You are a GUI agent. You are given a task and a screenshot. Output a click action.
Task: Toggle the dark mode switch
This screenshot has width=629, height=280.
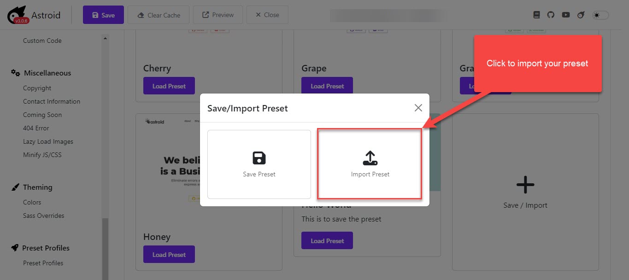(600, 15)
